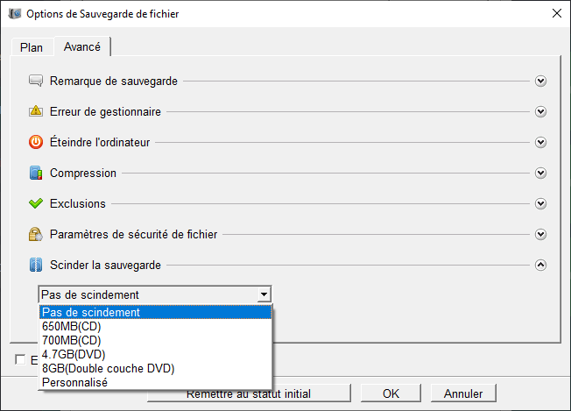The height and width of the screenshot is (411, 571).
Task: Select 8GB(Double couche DVD) option
Action: point(108,369)
